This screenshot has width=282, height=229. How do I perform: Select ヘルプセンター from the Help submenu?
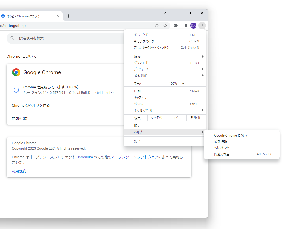(223, 148)
